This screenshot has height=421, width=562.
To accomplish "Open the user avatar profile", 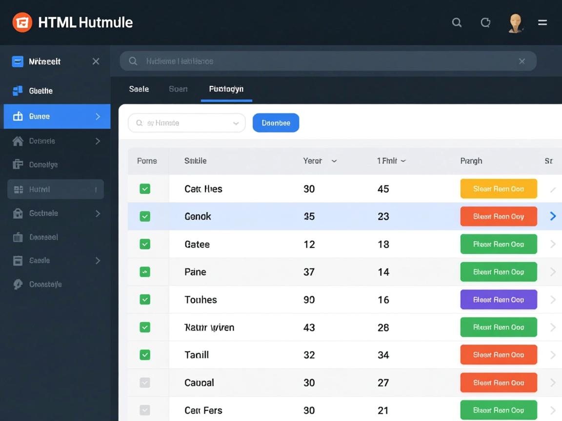I will click(x=515, y=23).
